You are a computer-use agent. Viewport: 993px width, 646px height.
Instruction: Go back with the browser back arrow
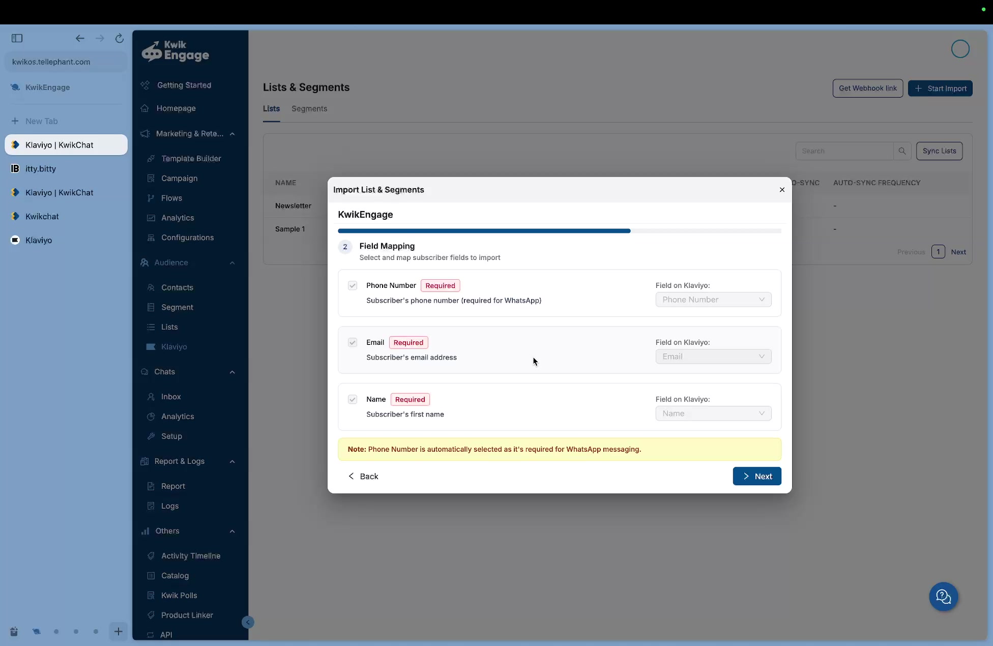tap(80, 38)
